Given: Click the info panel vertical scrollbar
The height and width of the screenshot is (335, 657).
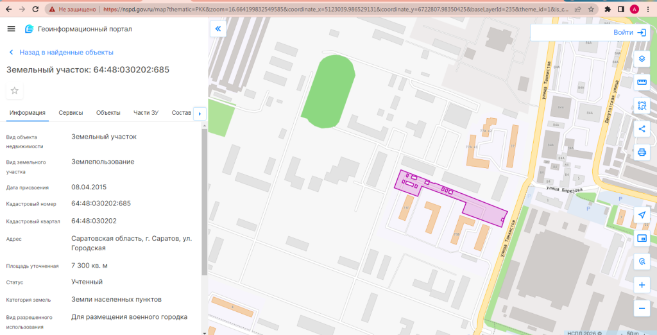Looking at the screenshot, I should point(204,202).
